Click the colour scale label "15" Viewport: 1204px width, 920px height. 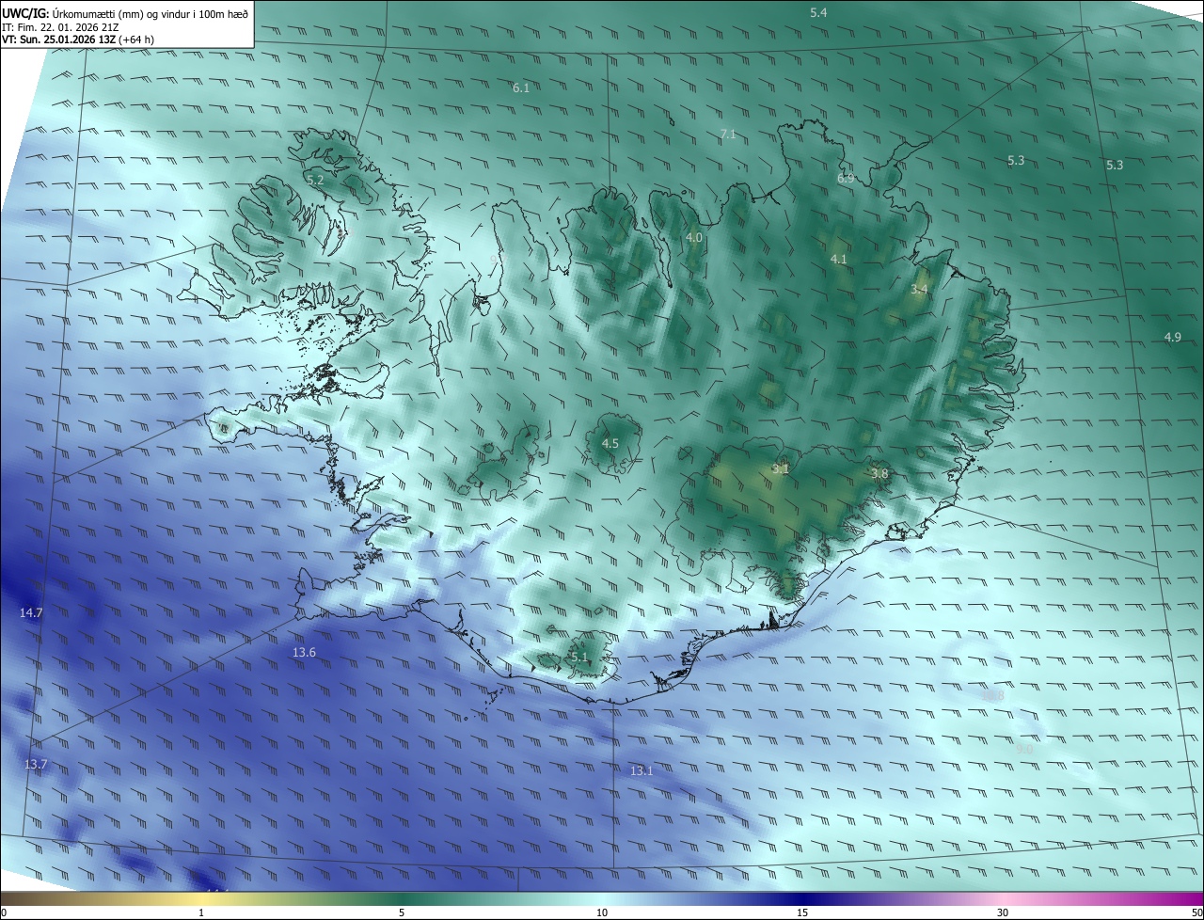(802, 912)
